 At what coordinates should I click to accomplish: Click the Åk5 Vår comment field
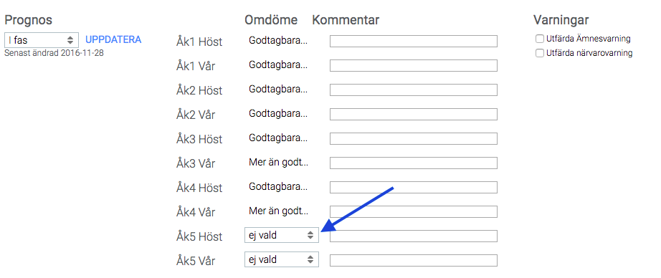coord(413,261)
